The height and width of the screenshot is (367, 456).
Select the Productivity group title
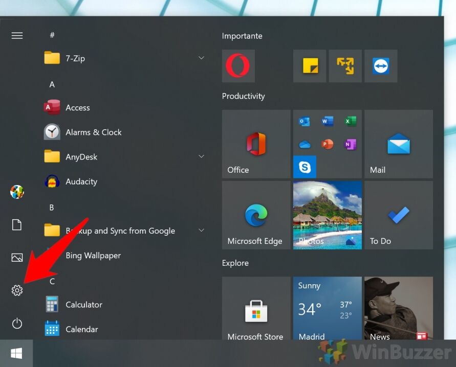click(244, 96)
